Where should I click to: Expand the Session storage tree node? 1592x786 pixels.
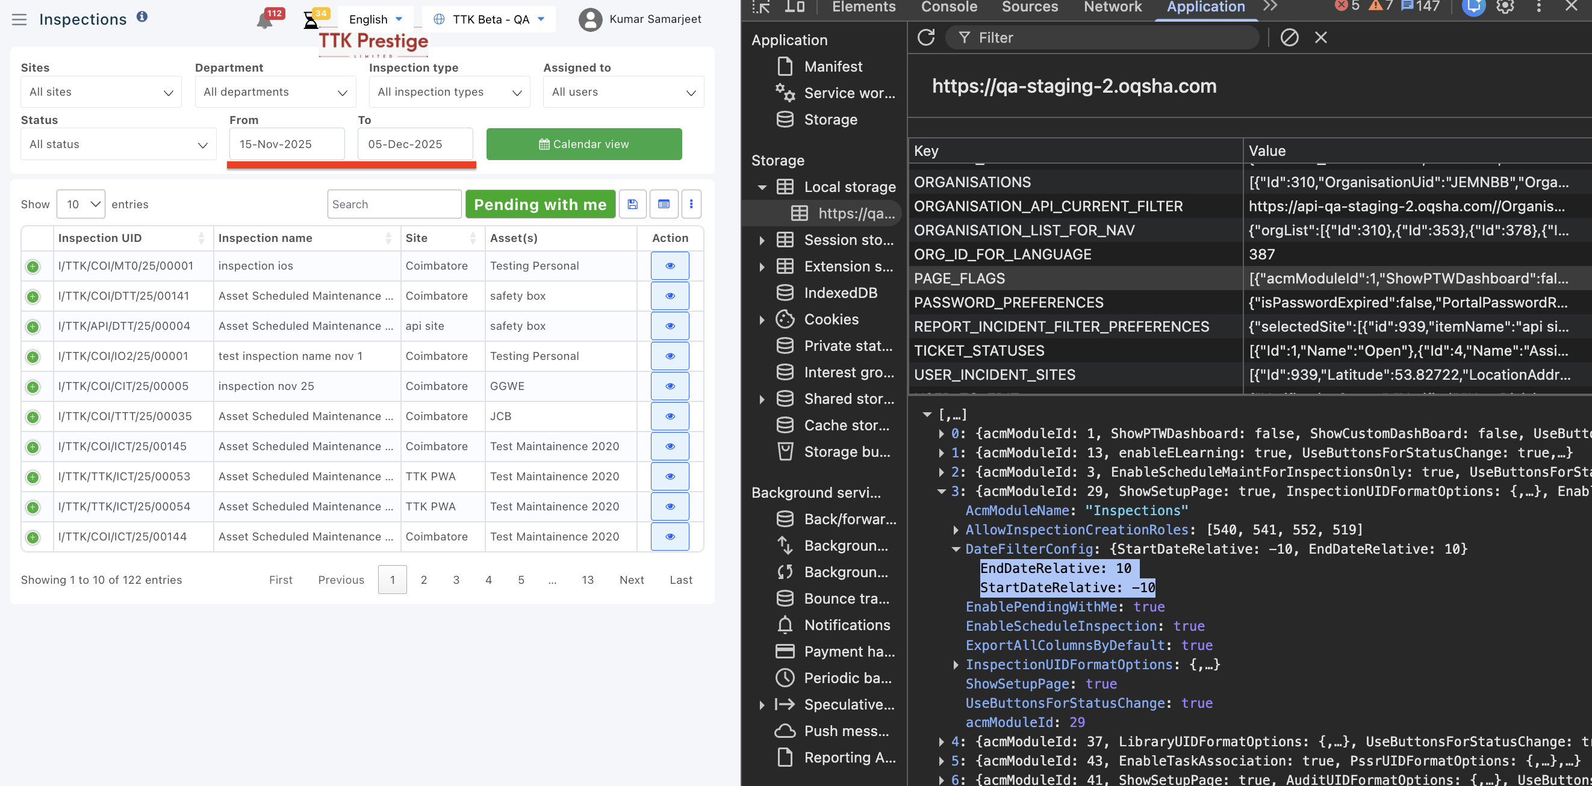pyautogui.click(x=762, y=240)
